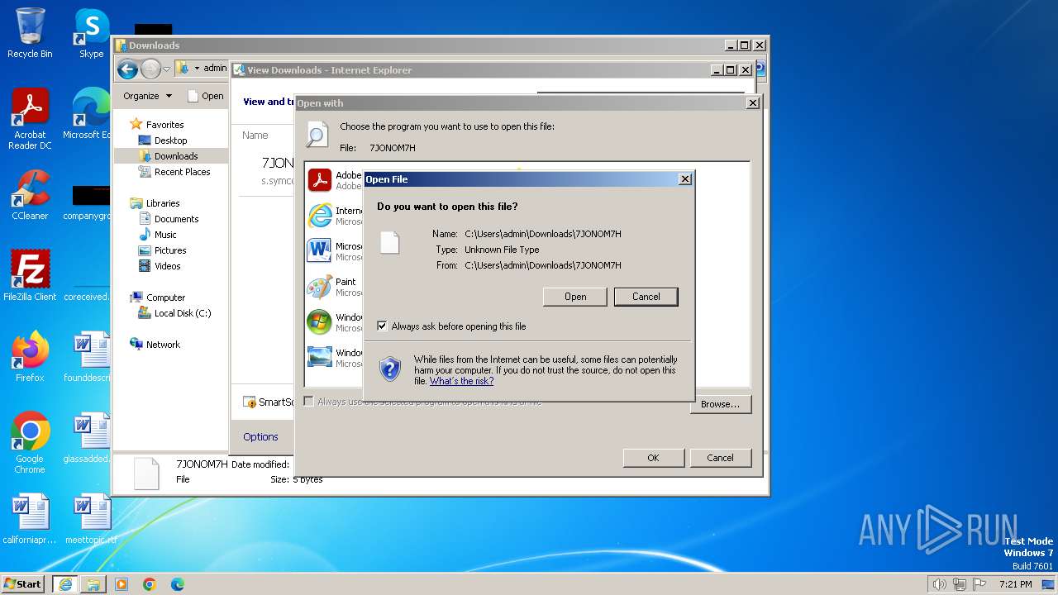
Task: Open the Recycle Bin desktop icon
Action: (x=30, y=33)
